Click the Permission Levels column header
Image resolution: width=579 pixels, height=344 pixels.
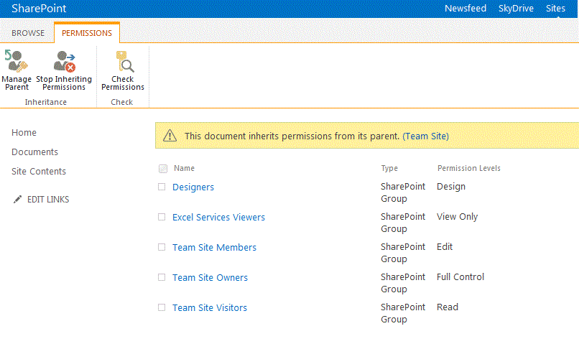click(469, 168)
